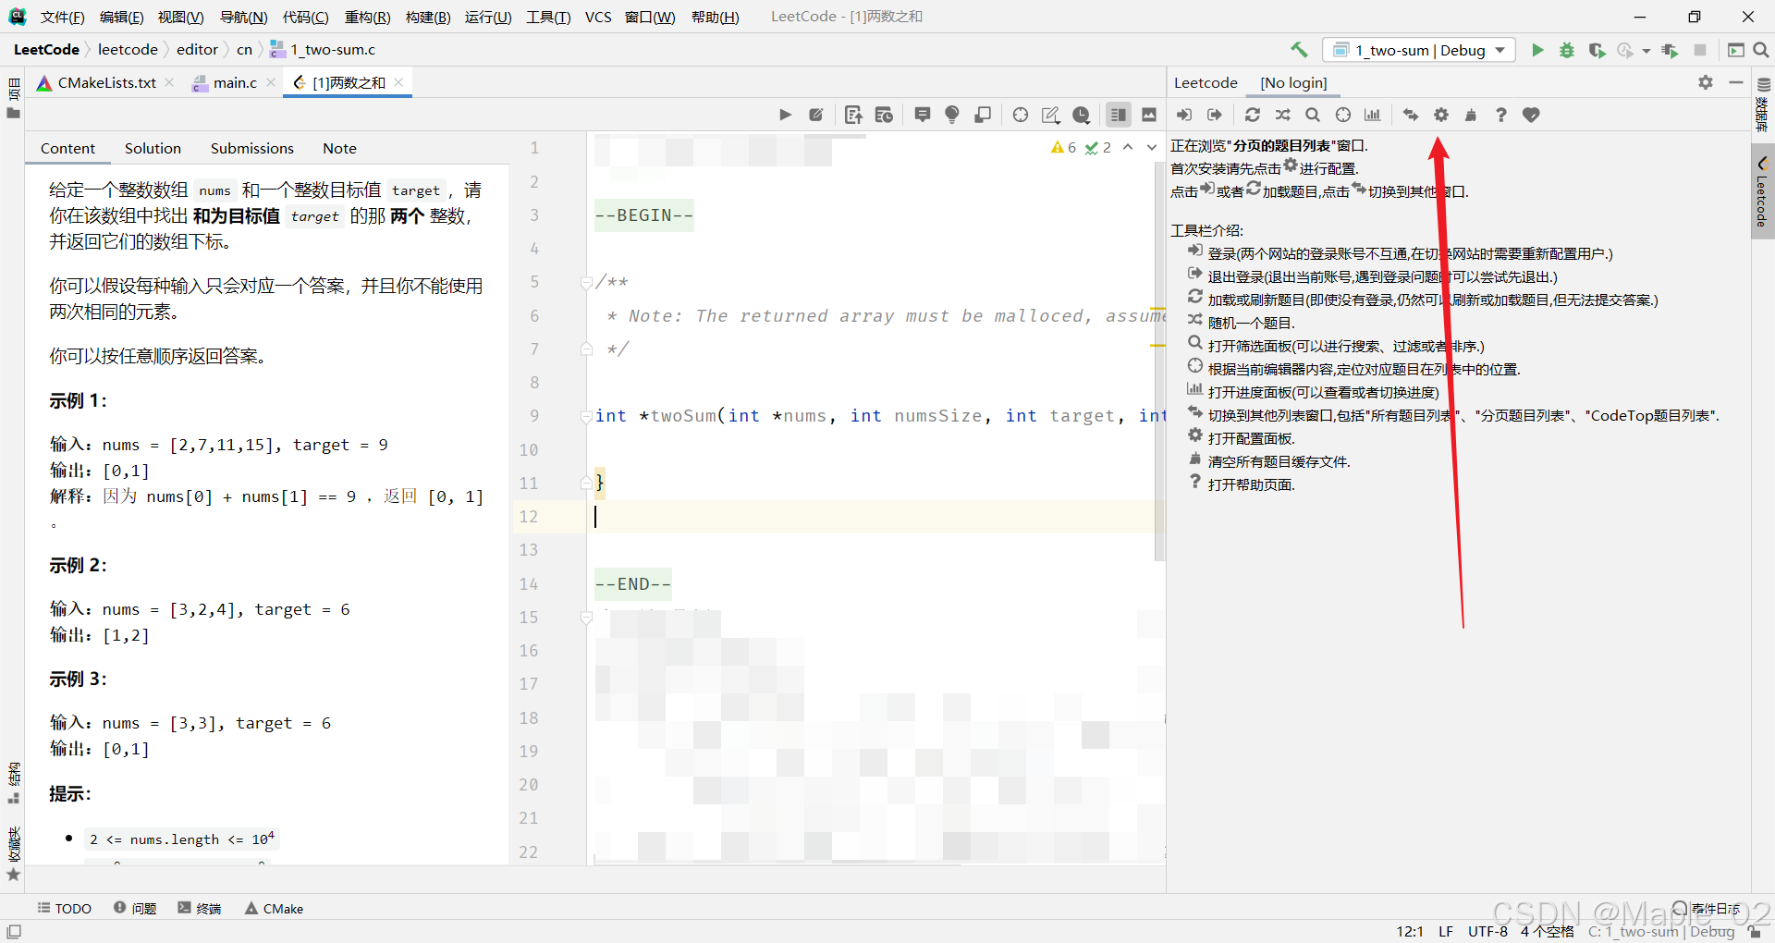This screenshot has width=1775, height=943.
Task: Clear problem cache with broom icon
Action: tap(1471, 115)
